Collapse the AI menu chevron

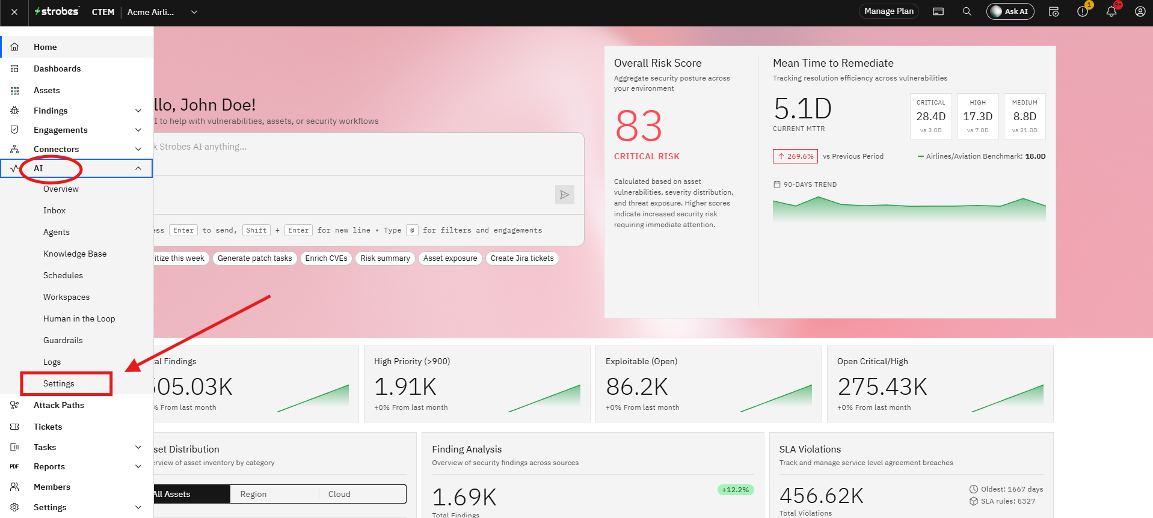pyautogui.click(x=138, y=168)
